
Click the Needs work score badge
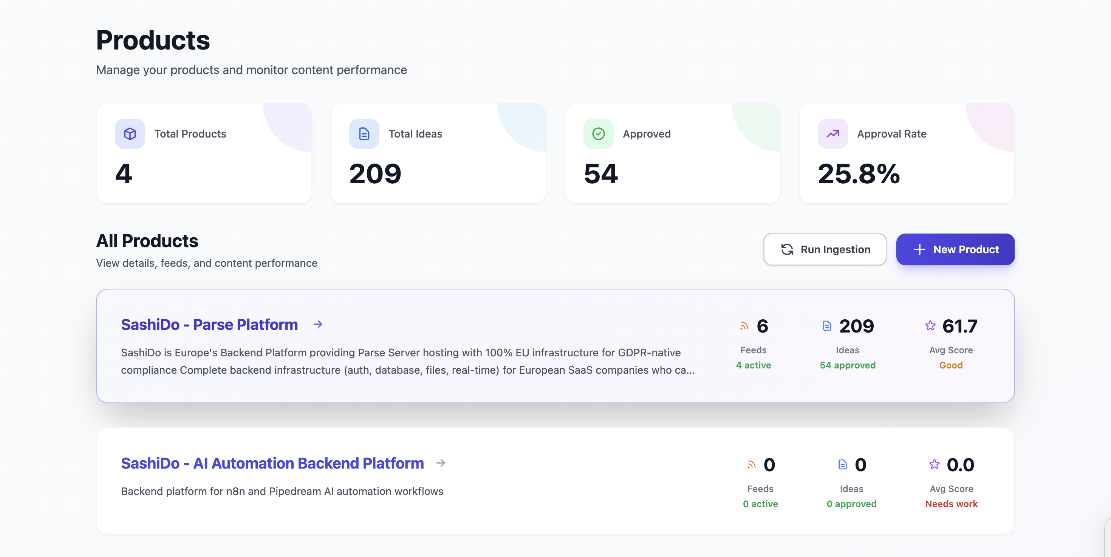tap(952, 504)
